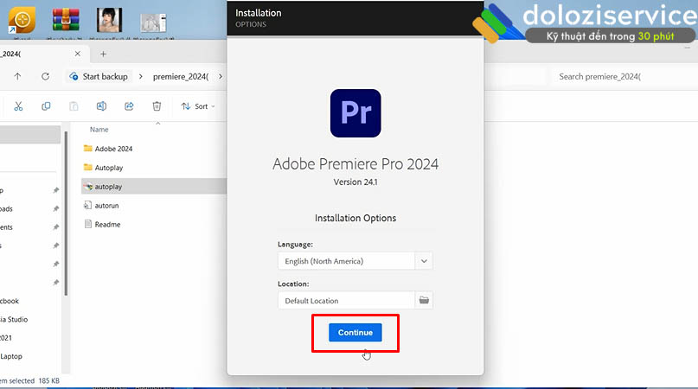Browse install location with folder icon

coord(424,301)
